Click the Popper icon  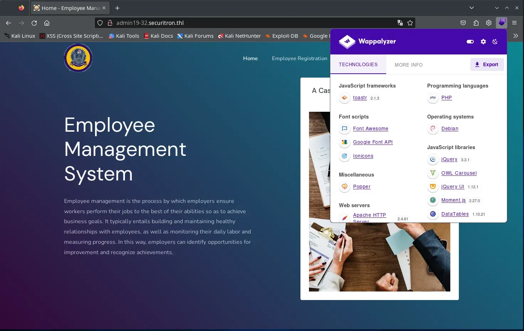pyautogui.click(x=345, y=186)
